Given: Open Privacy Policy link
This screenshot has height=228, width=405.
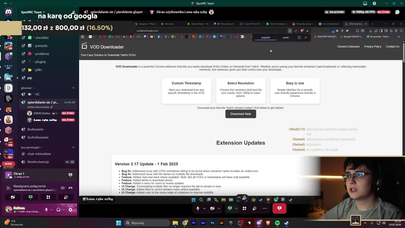Looking at the screenshot, I should (373, 47).
